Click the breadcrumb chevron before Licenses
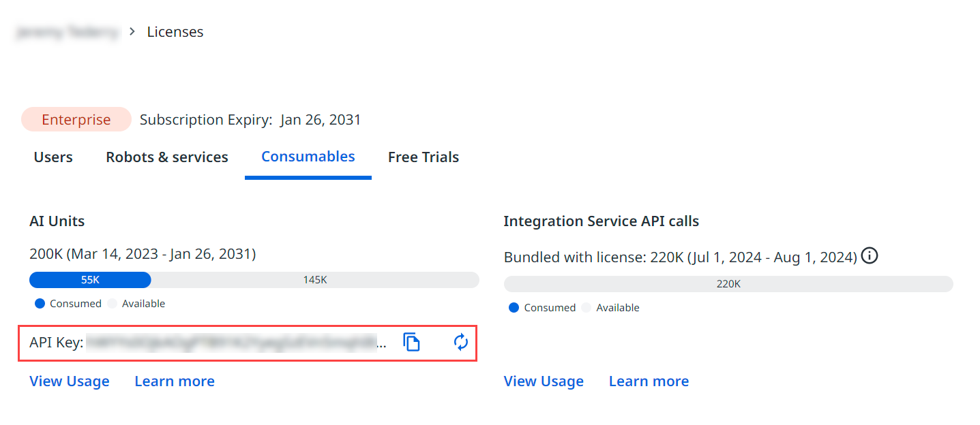980x425 pixels. [x=132, y=32]
